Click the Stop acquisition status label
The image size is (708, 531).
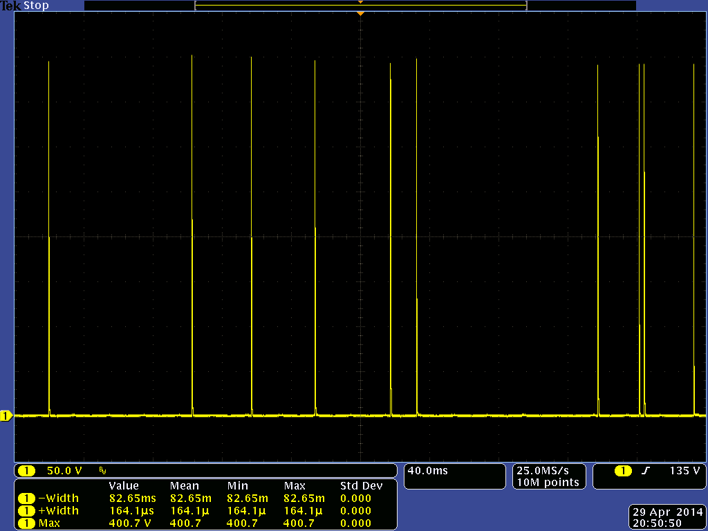click(x=36, y=6)
